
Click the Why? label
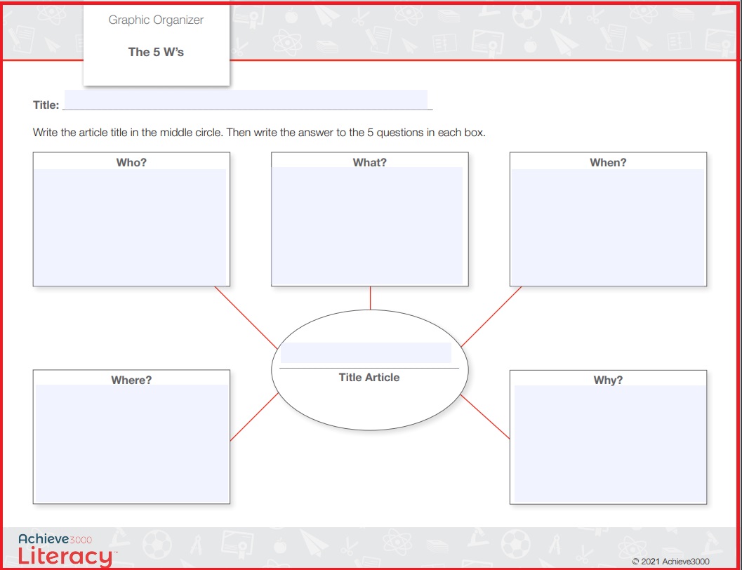tap(608, 380)
